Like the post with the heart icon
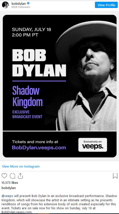This screenshot has height=214, width=119. [x=4, y=176]
